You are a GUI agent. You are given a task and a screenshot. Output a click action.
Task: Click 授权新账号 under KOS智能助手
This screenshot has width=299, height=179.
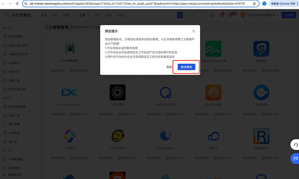click(58, 71)
